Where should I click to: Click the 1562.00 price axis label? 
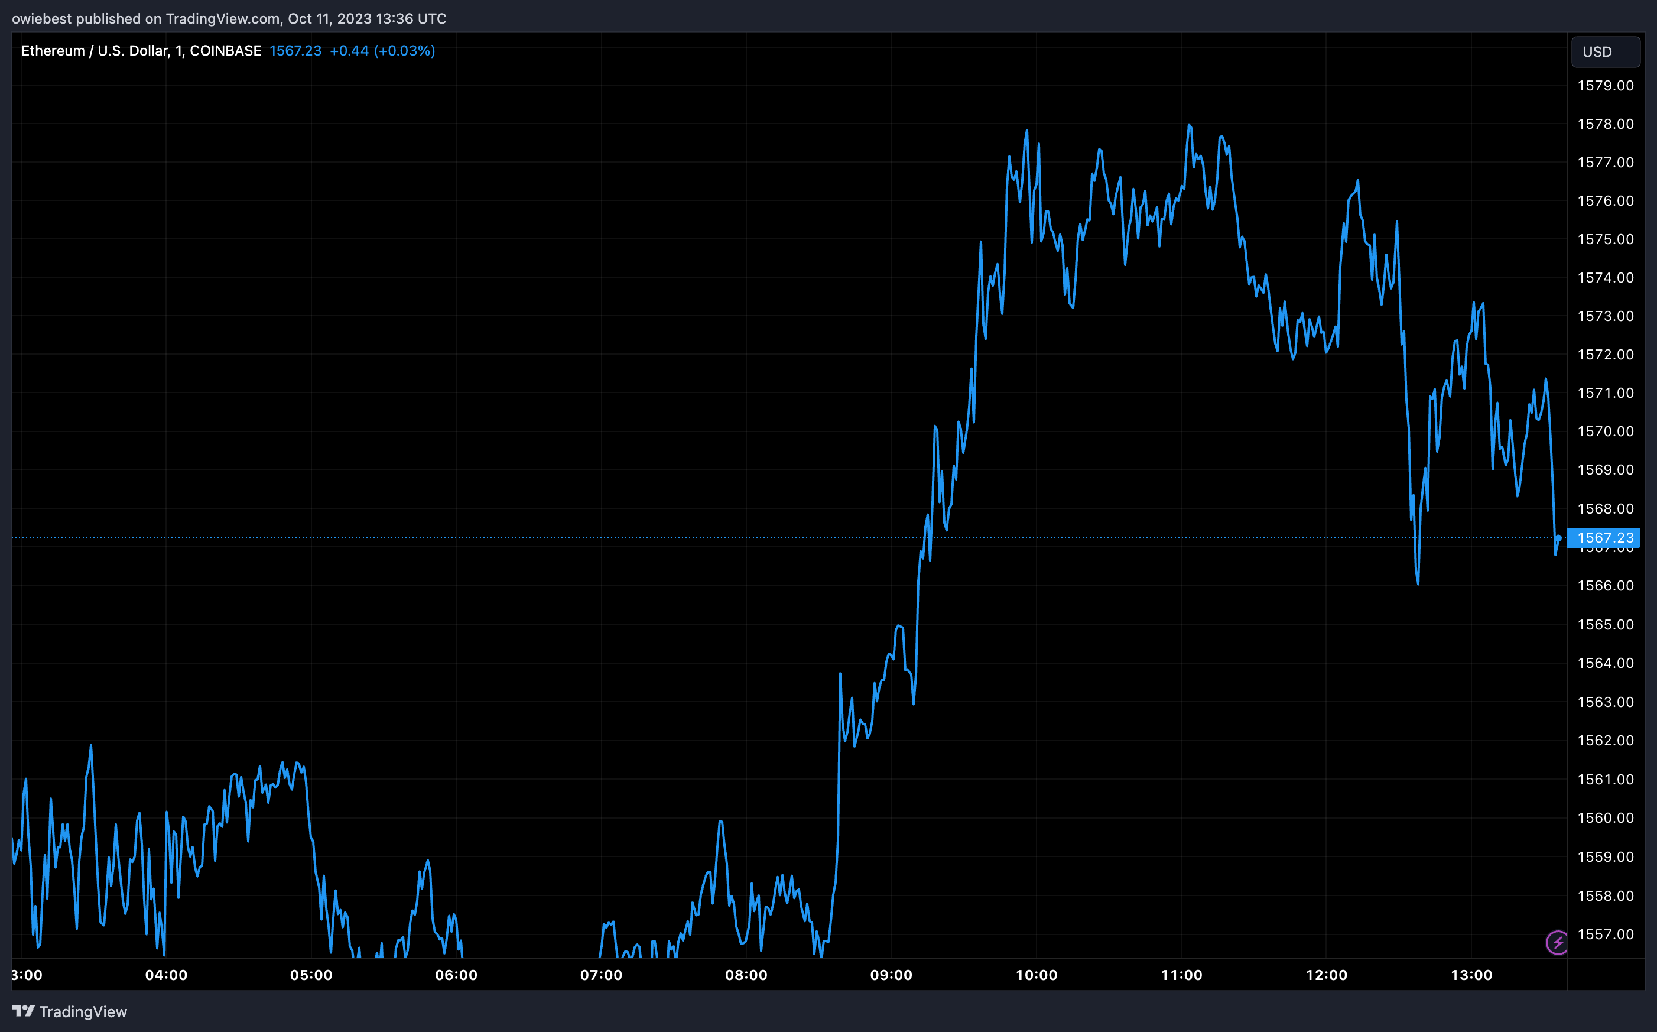click(1605, 740)
